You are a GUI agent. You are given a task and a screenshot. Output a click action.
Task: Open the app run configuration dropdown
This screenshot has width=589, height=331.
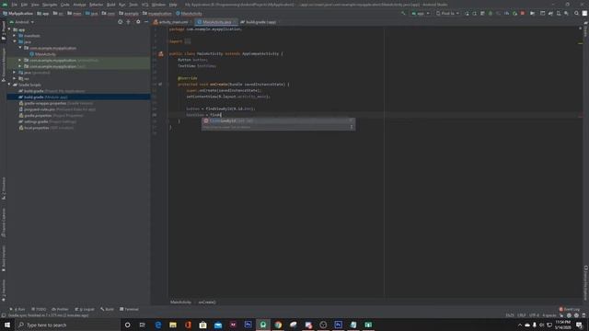coord(421,14)
